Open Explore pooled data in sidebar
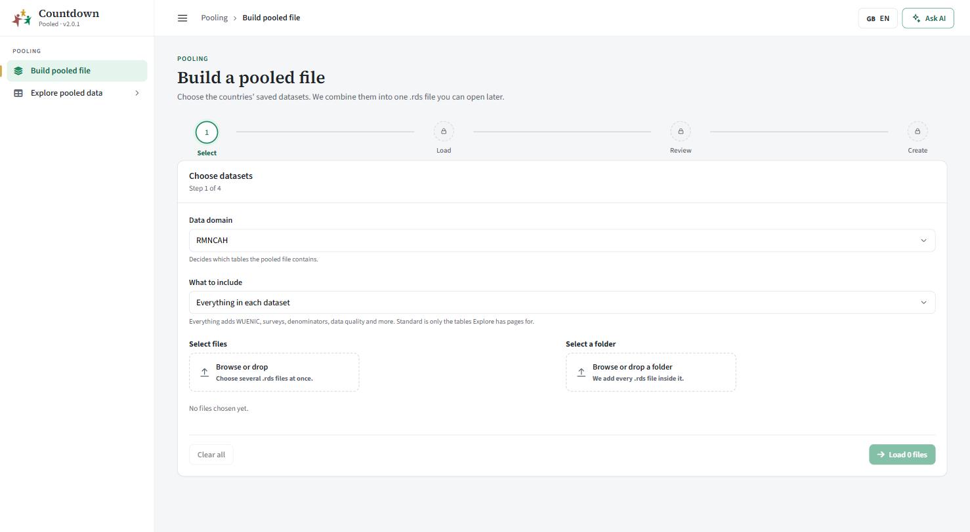This screenshot has width=970, height=532. [x=77, y=93]
